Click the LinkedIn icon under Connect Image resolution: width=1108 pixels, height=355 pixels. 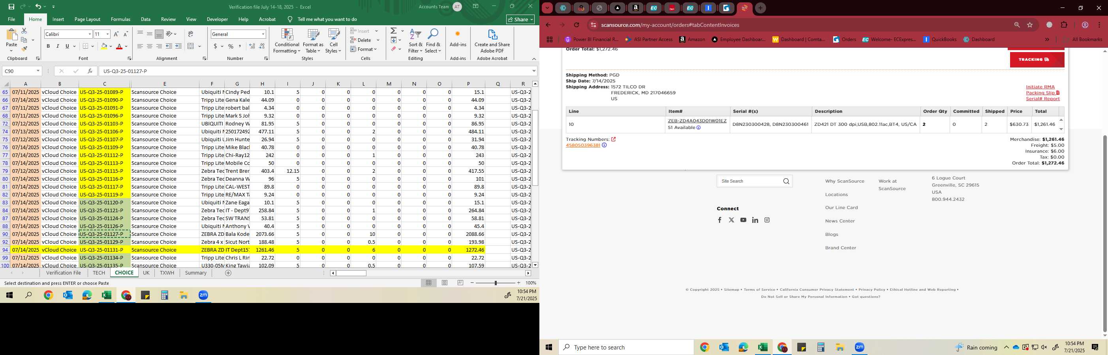[755, 220]
